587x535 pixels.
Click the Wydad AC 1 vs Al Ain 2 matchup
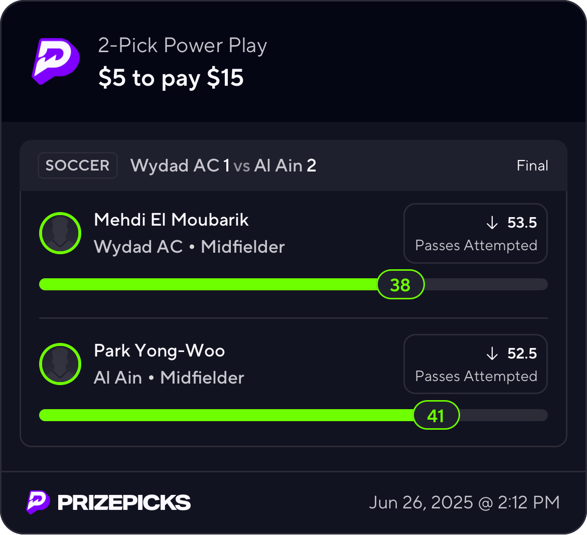click(223, 165)
